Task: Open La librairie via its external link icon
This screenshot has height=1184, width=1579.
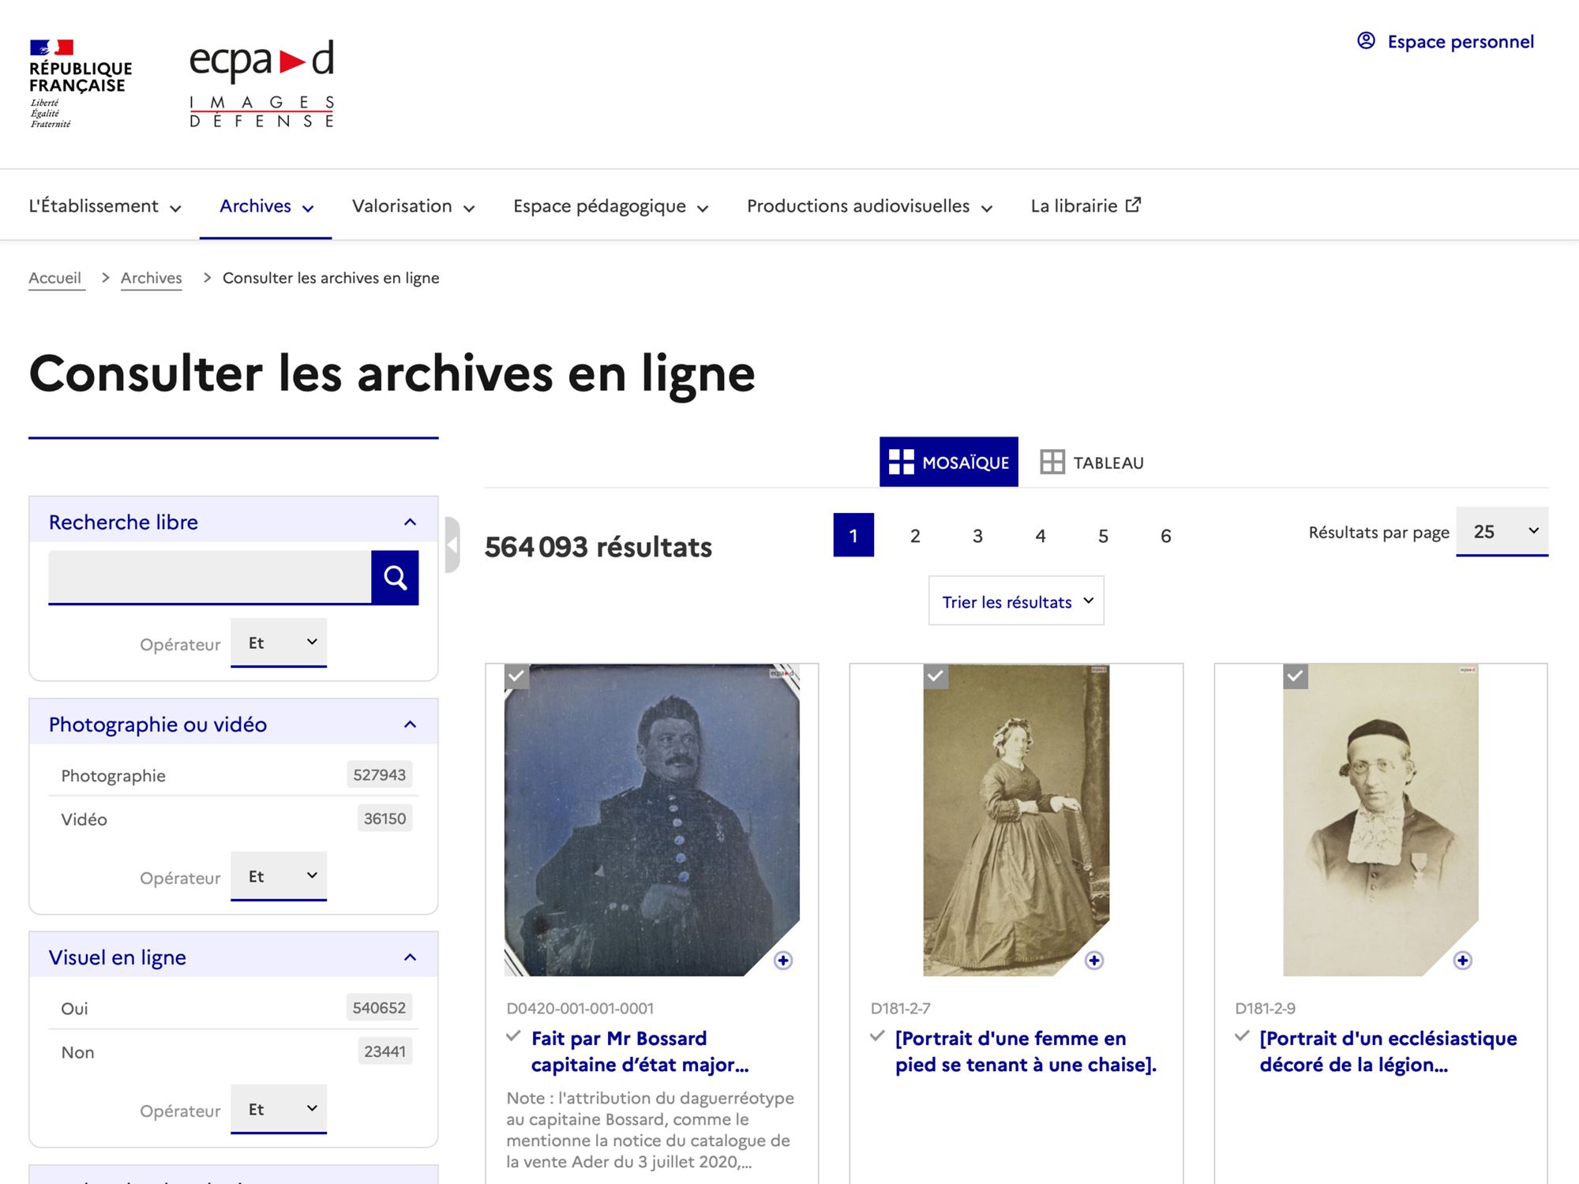Action: (1132, 204)
